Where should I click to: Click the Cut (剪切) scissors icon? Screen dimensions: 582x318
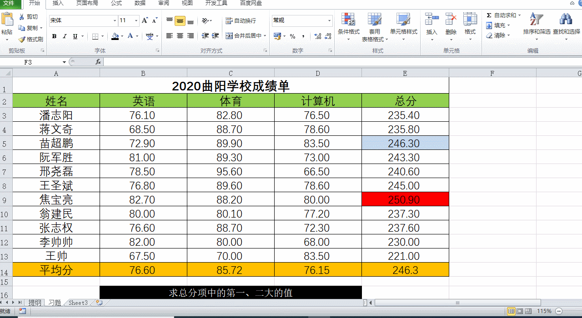pos(22,17)
